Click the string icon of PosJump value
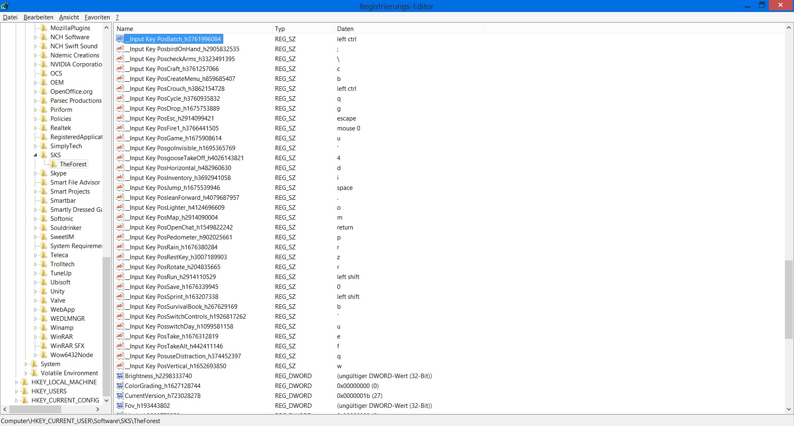Viewport: 794px width, 426px height. [x=120, y=188]
